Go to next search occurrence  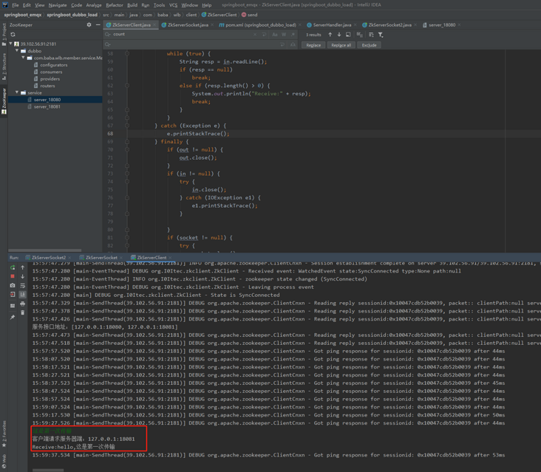(338, 35)
